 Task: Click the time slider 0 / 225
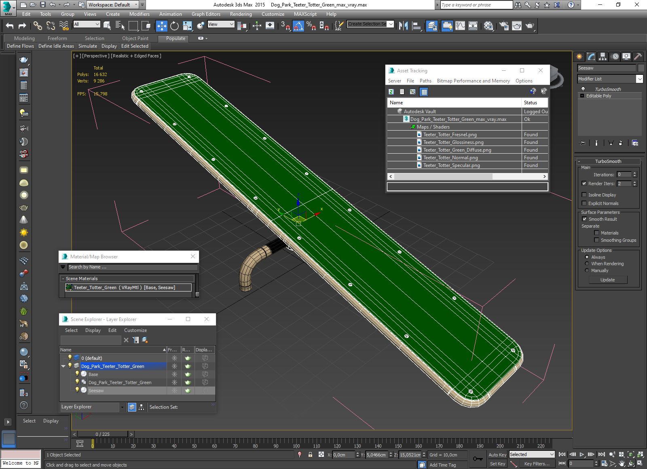[x=103, y=434]
